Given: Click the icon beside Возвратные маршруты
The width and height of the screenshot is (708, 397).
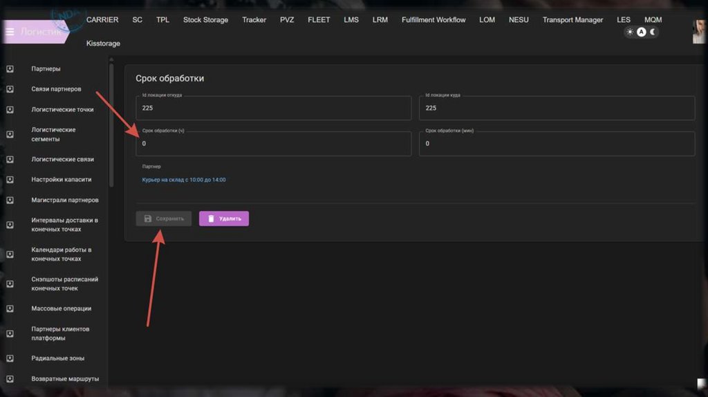Looking at the screenshot, I should tap(10, 379).
